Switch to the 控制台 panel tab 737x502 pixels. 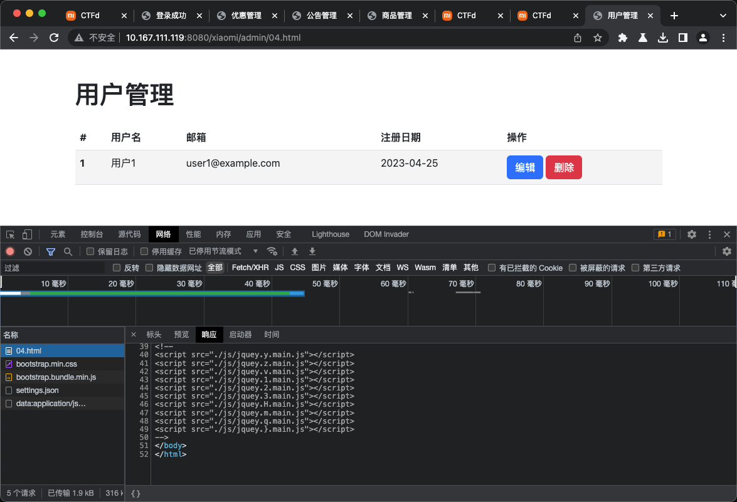pos(92,234)
